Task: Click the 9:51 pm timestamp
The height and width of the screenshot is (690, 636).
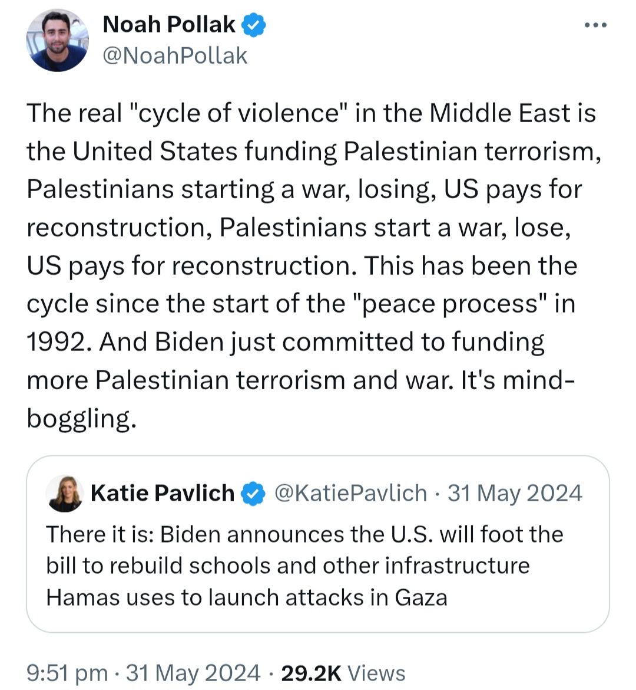Action: click(67, 673)
